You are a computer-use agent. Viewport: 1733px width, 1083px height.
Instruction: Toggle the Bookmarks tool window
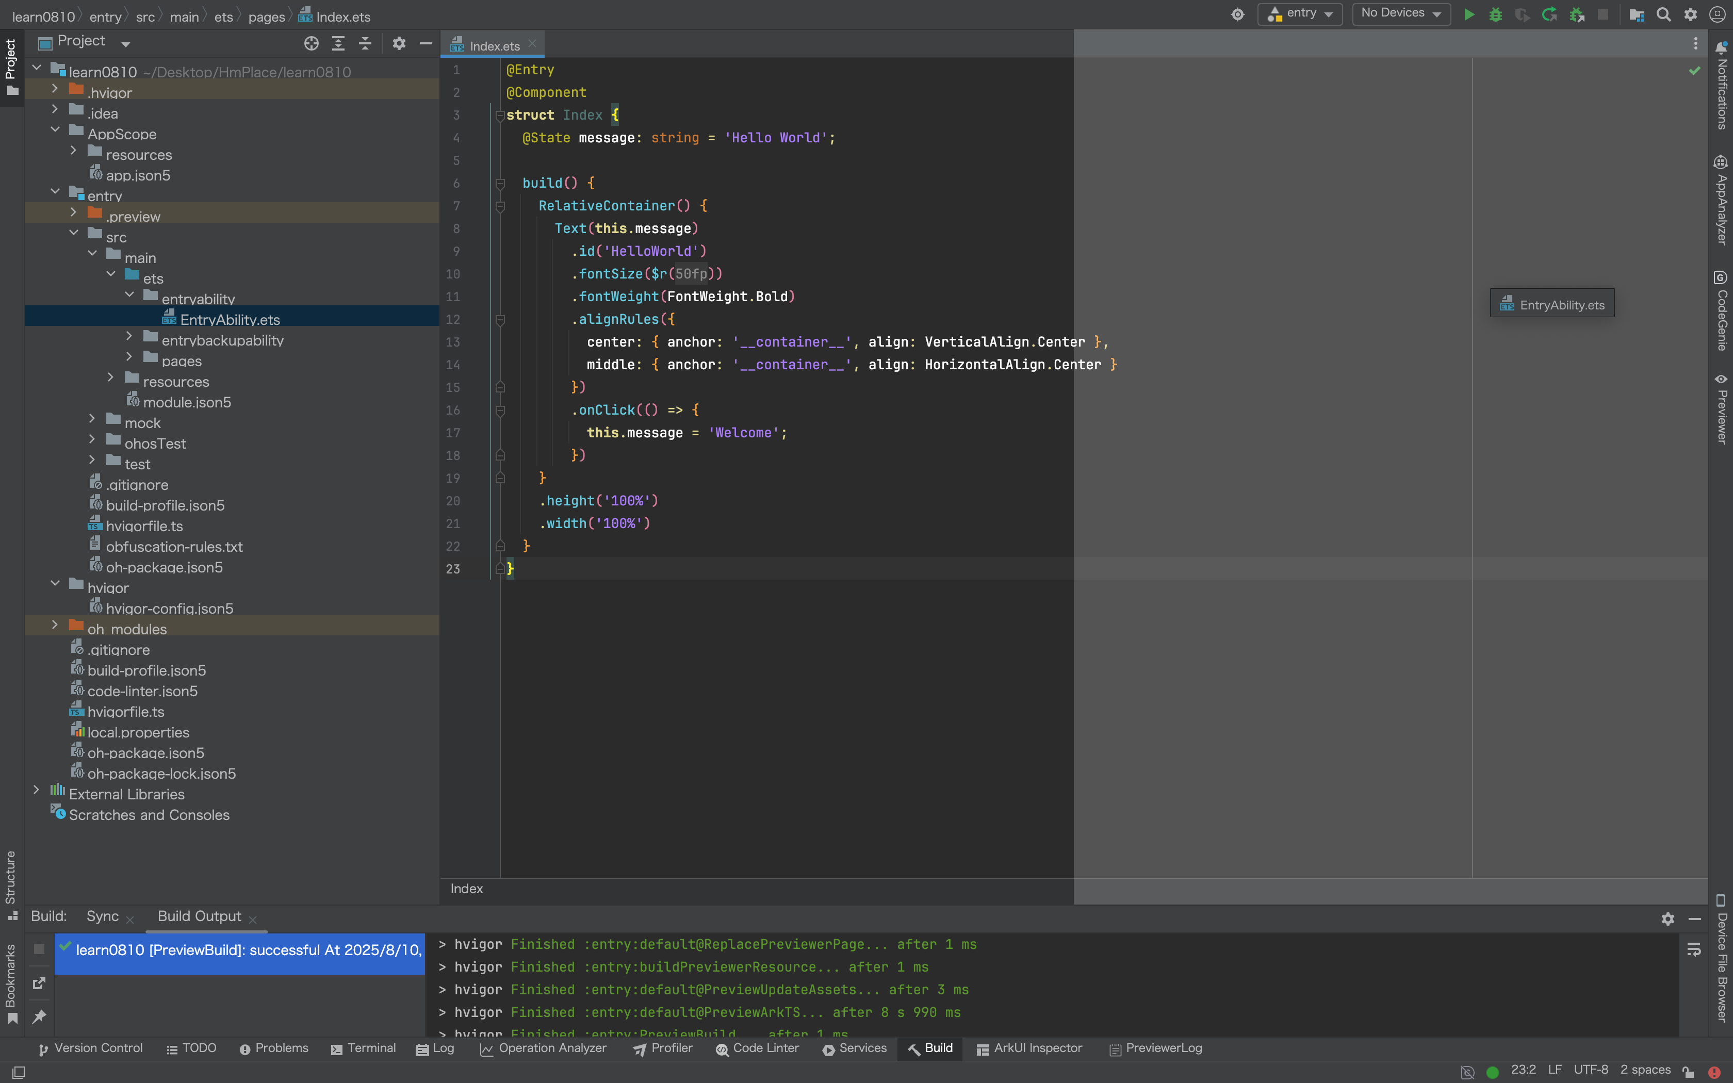coord(11,984)
